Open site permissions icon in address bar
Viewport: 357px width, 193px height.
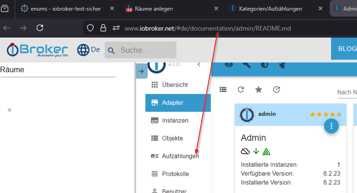(116, 28)
